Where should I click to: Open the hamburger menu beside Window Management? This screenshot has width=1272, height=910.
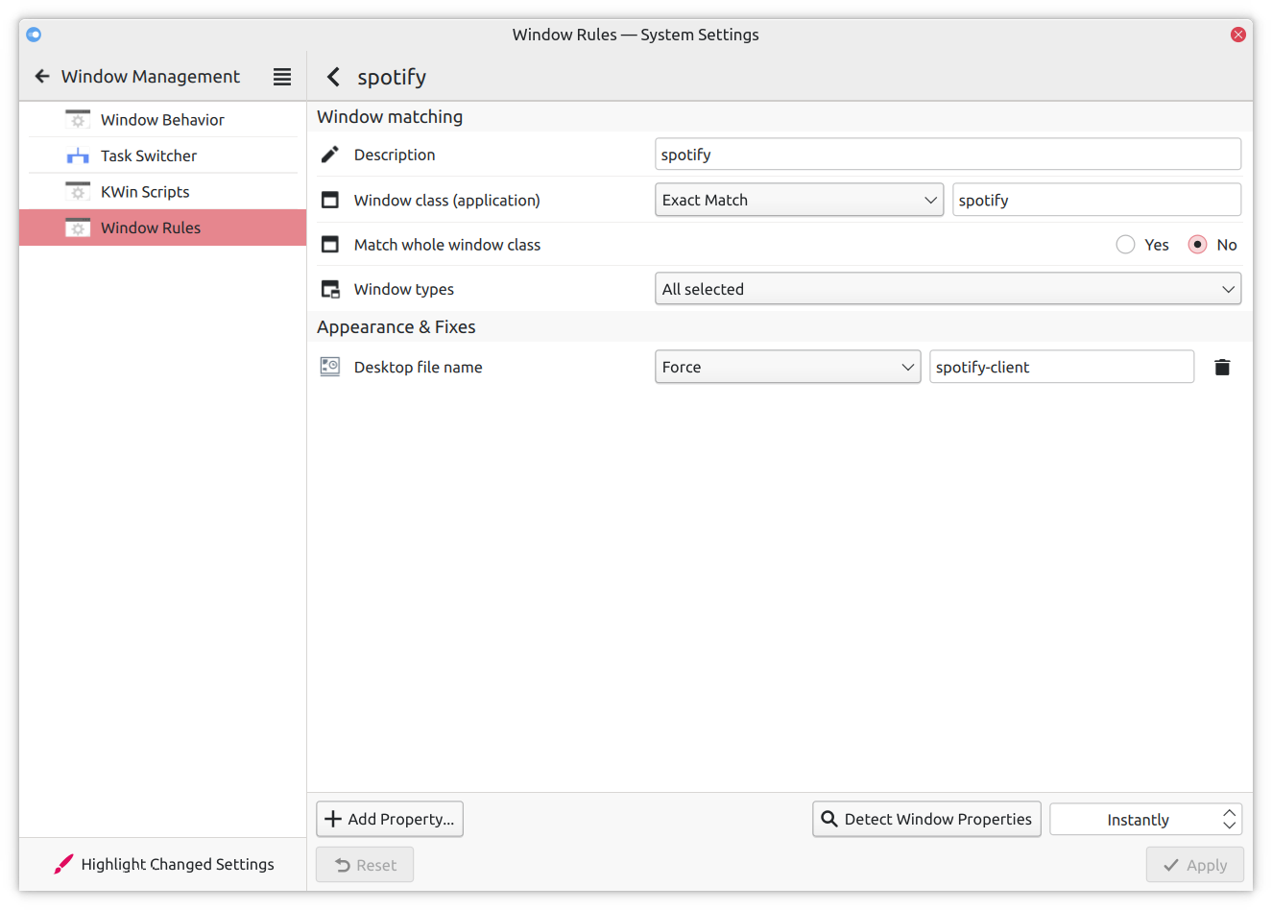pos(282,77)
